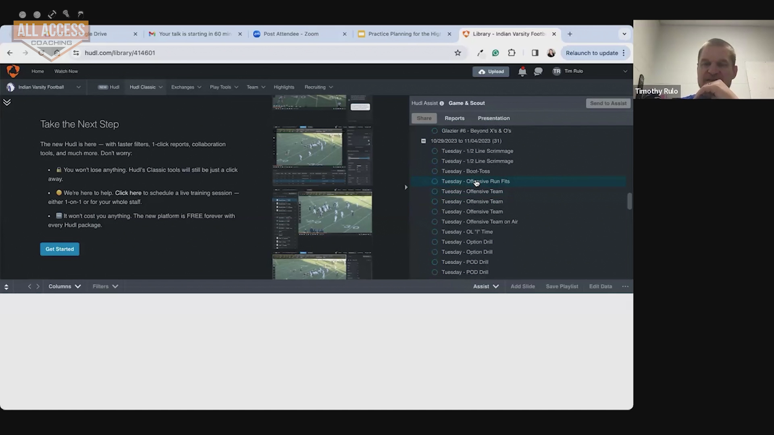774x435 pixels.
Task: Click Send to Assist button
Action: 608,104
